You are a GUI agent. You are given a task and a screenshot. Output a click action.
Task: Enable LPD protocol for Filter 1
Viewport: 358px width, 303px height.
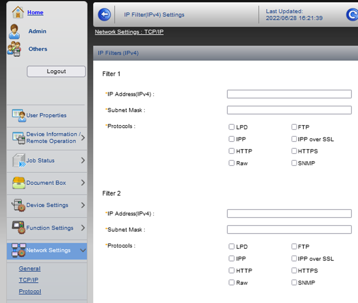pyautogui.click(x=231, y=127)
